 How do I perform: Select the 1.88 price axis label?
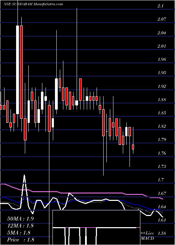(162, 99)
